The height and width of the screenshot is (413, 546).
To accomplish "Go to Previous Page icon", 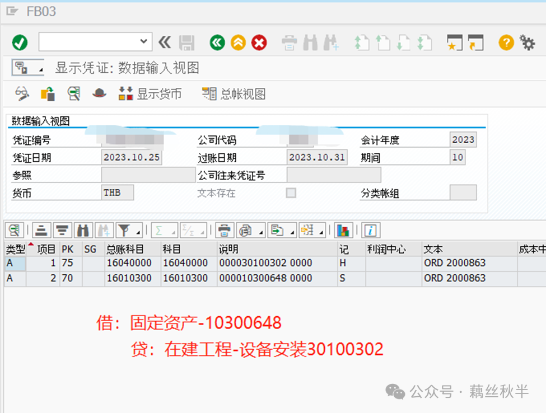I will [x=382, y=43].
